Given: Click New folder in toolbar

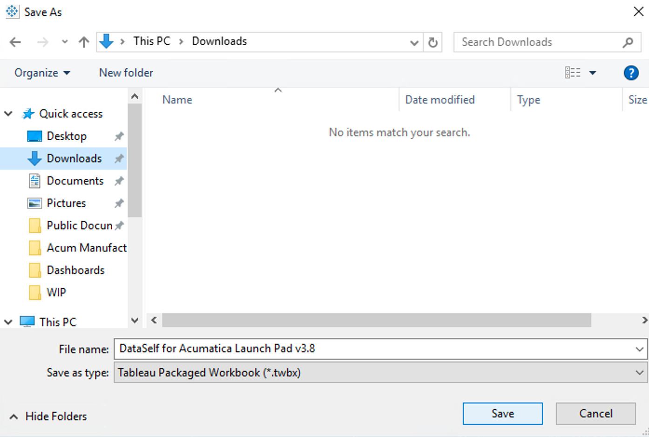Looking at the screenshot, I should [126, 73].
